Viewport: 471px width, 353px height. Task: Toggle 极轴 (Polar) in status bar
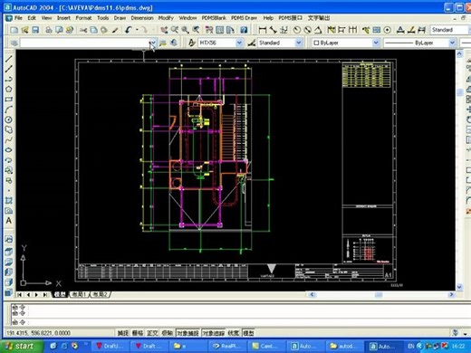[167, 333]
